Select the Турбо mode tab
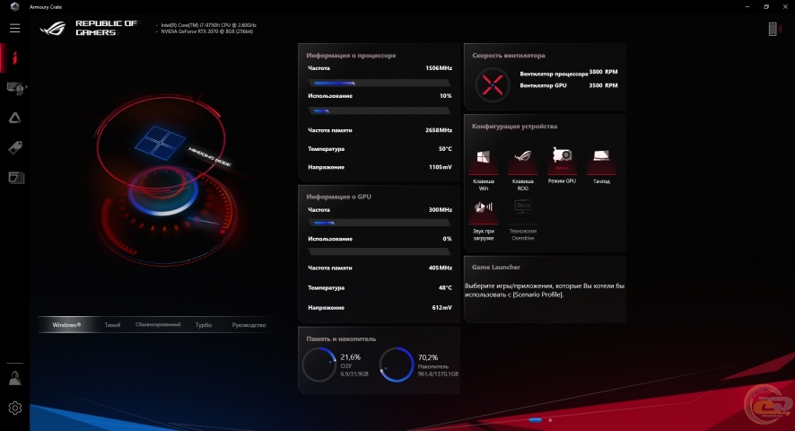Screen dimensions: 795x431 point(204,325)
